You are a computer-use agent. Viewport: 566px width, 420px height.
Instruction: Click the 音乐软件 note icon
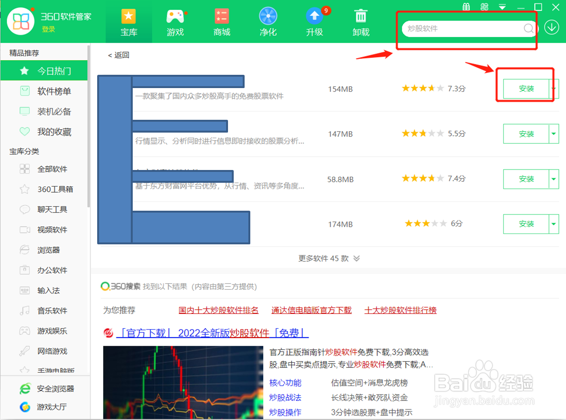[25, 311]
